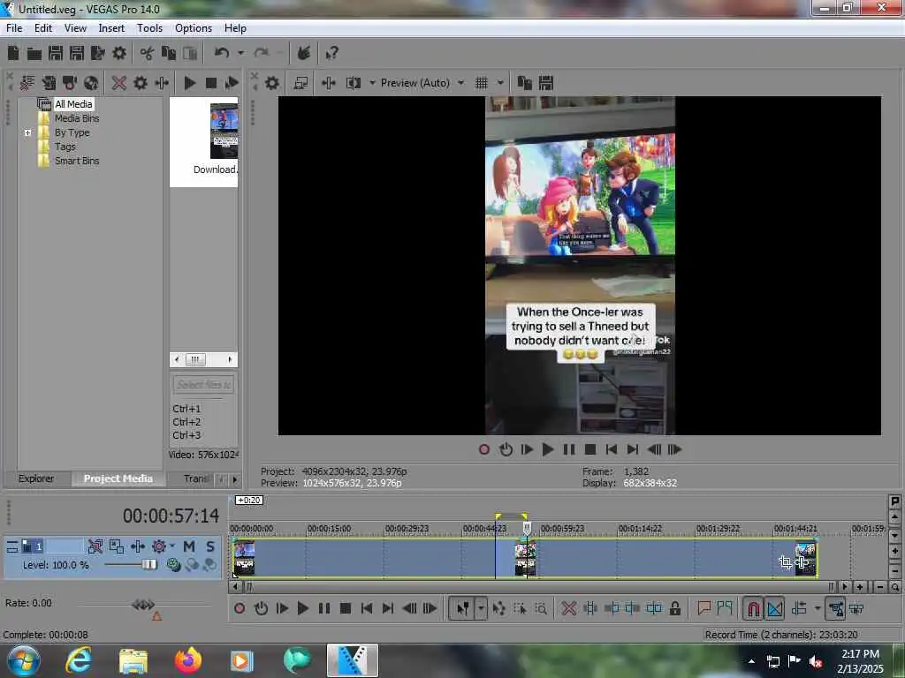Create a new project with toolbar icon
This screenshot has height=678, width=905.
point(13,54)
